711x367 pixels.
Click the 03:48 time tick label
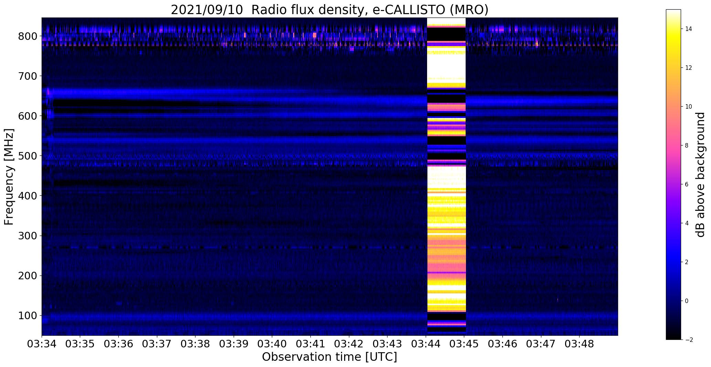[580, 344]
